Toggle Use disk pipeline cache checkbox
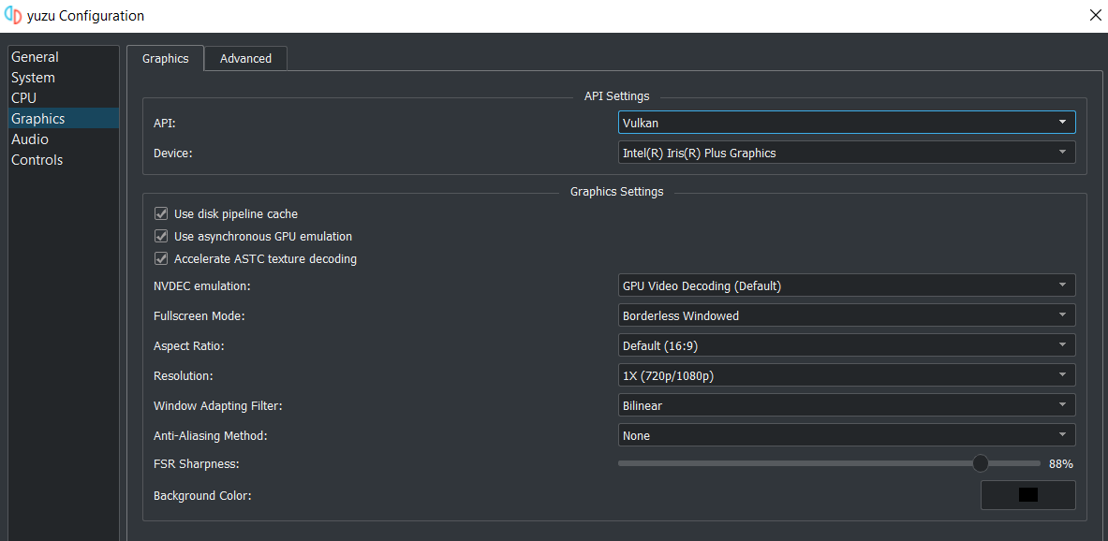Screen dimensions: 1108x541 [161, 213]
